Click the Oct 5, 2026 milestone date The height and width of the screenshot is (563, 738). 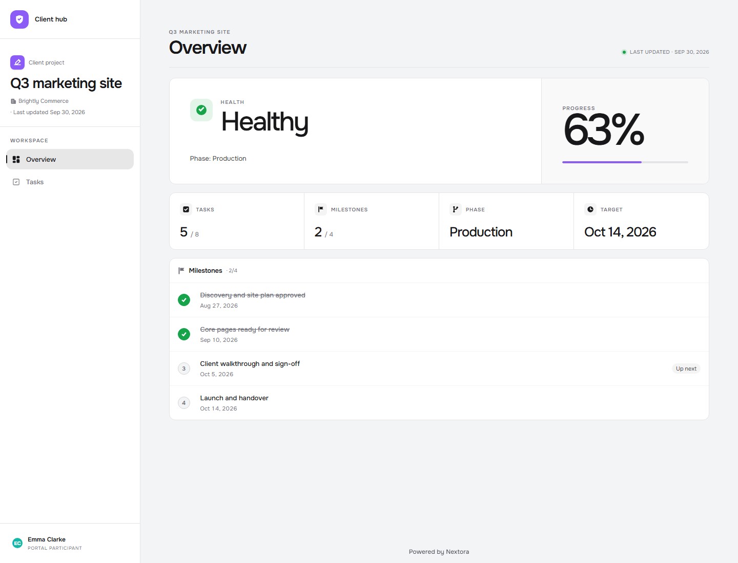pos(217,374)
